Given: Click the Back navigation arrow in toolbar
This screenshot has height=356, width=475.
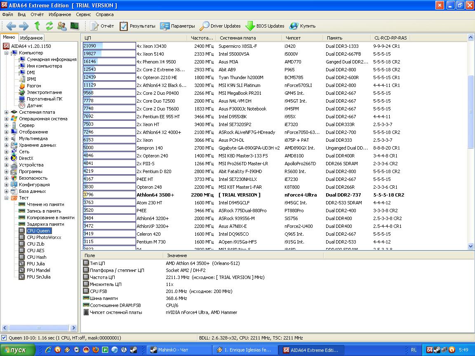Looking at the screenshot, I should (11, 26).
